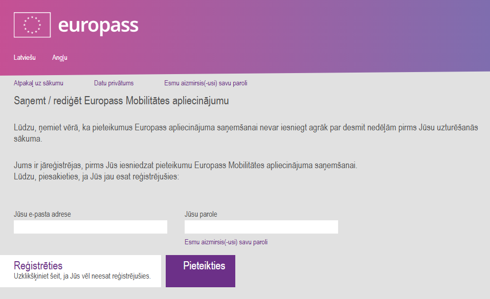Click the Uzklikšķiniet šeit registration hint text

(82, 276)
